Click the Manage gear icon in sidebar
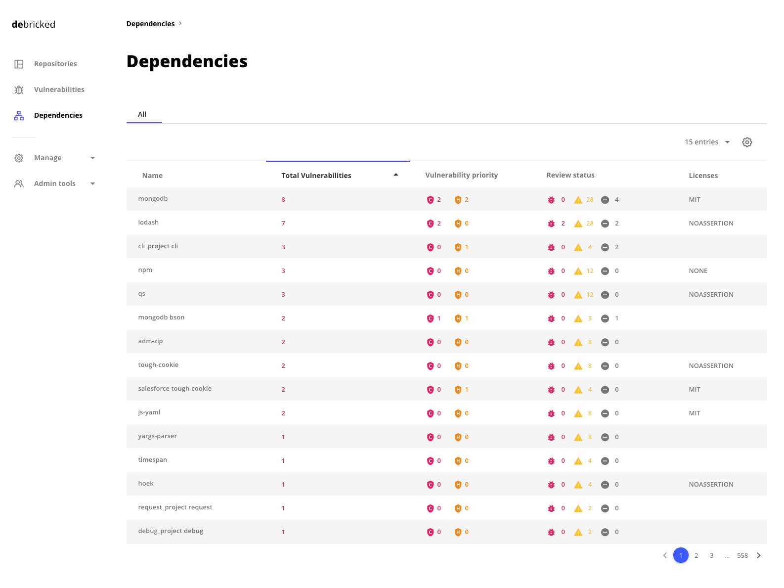This screenshot has width=784, height=588. point(19,158)
